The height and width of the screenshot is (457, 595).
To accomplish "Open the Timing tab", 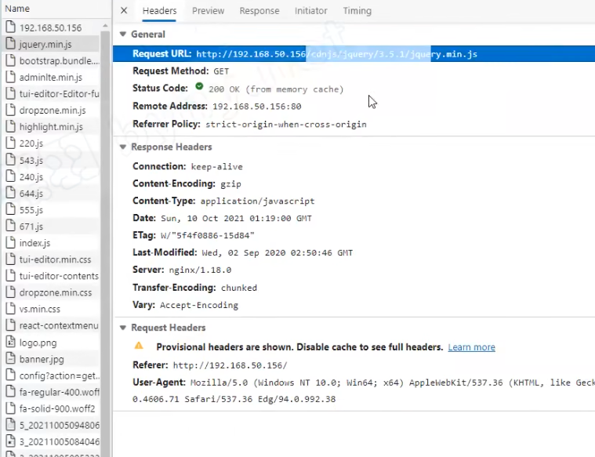I will tap(357, 11).
